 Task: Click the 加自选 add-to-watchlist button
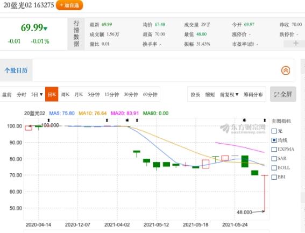click(69, 5)
